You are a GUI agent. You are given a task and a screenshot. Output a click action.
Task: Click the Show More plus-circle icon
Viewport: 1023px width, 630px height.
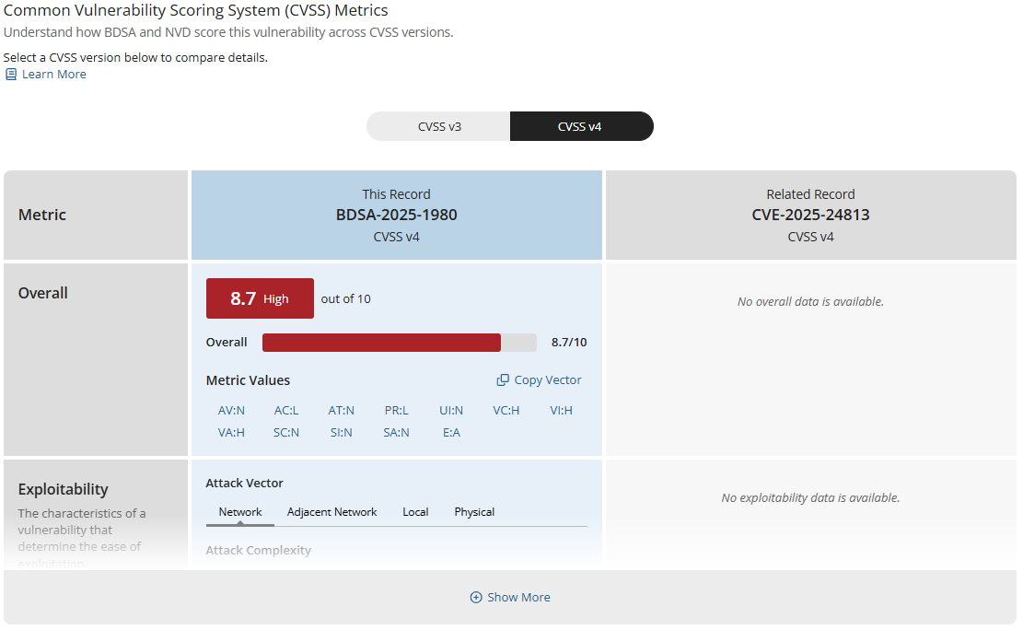pyautogui.click(x=476, y=598)
